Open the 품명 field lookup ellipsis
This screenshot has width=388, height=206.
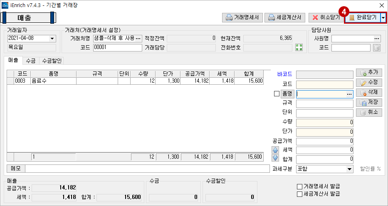tap(349, 94)
